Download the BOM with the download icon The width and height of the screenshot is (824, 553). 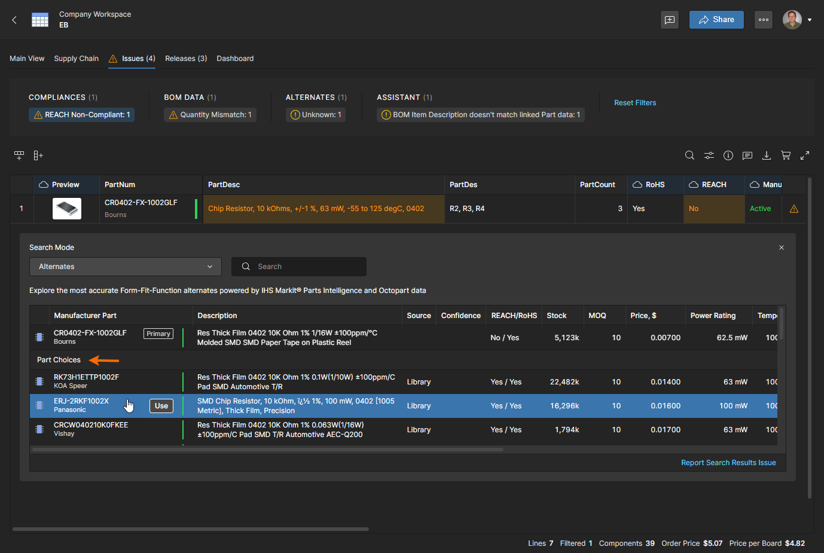point(766,155)
